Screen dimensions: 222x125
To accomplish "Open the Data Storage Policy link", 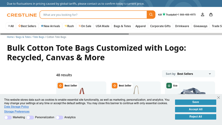I will [x=16, y=107].
